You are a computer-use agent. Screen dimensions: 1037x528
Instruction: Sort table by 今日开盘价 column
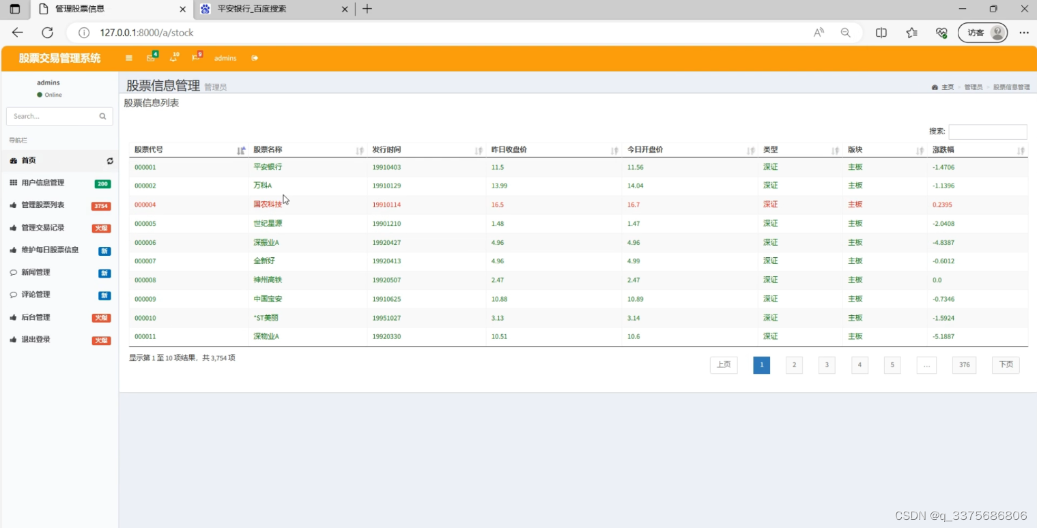(690, 150)
